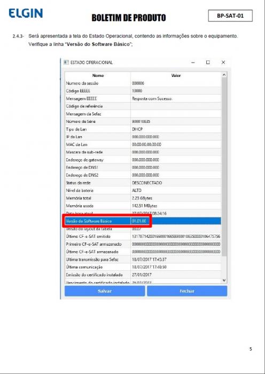Close the Estado Operacional window
The width and height of the screenshot is (265, 374).
223,63
